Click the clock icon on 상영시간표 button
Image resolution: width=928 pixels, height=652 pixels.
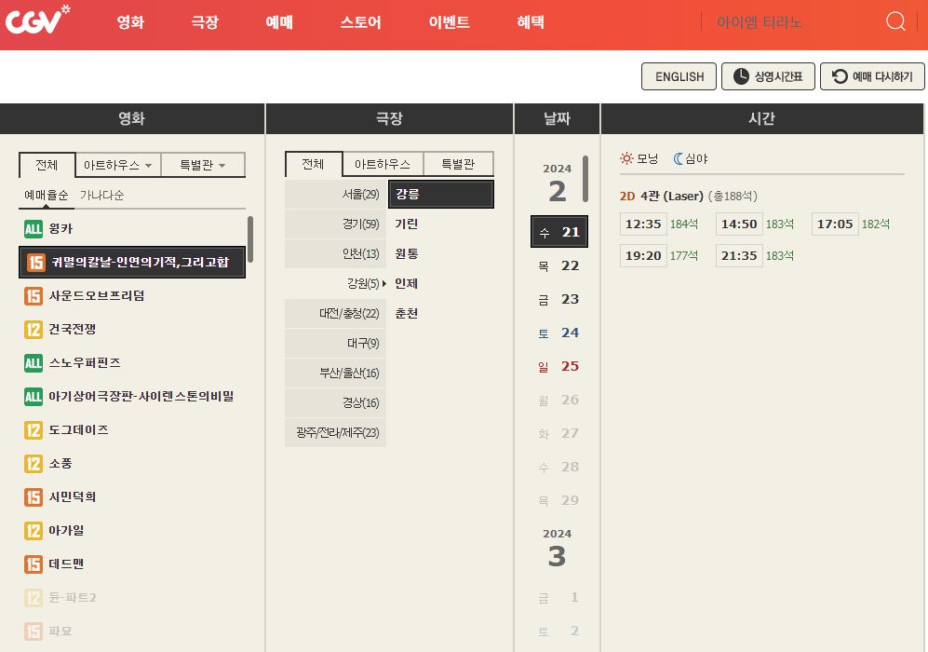pos(741,76)
